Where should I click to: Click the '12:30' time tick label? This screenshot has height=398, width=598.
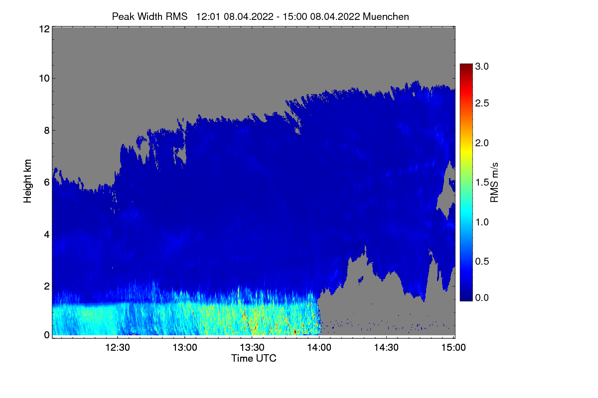(118, 347)
